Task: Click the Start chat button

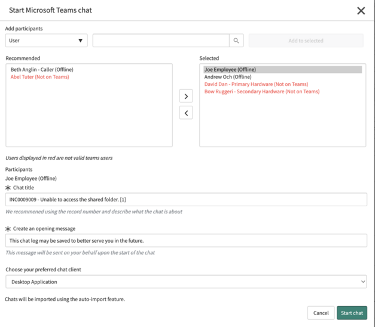Action: tap(352, 313)
